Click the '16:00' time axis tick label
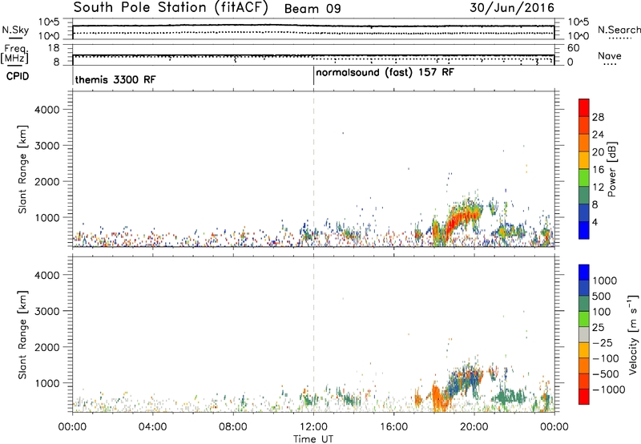 (x=393, y=427)
